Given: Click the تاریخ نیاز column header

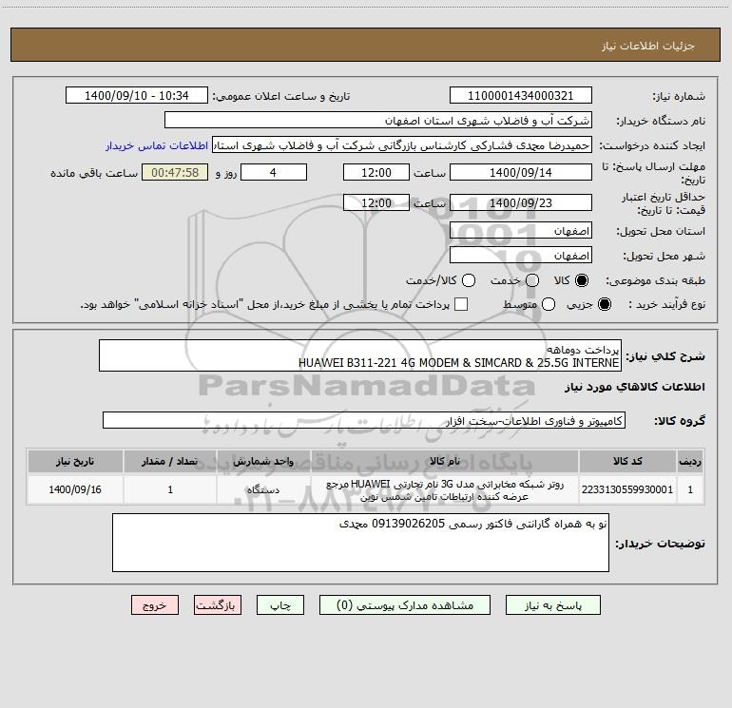Looking at the screenshot, I should point(75,461).
